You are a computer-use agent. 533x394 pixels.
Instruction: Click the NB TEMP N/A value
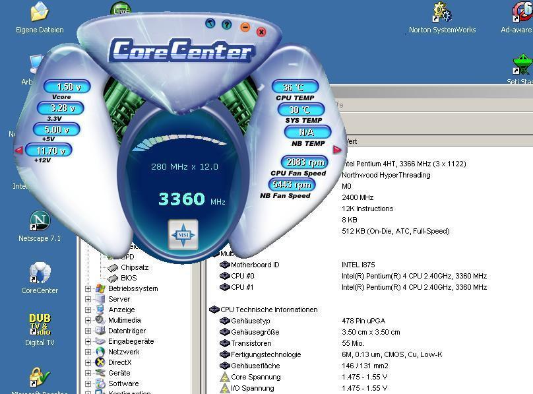(307, 132)
